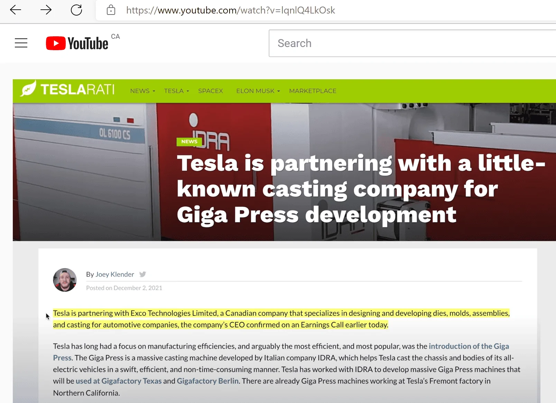
Task: Expand the ELON MUSK menu dropdown
Action: (x=258, y=91)
